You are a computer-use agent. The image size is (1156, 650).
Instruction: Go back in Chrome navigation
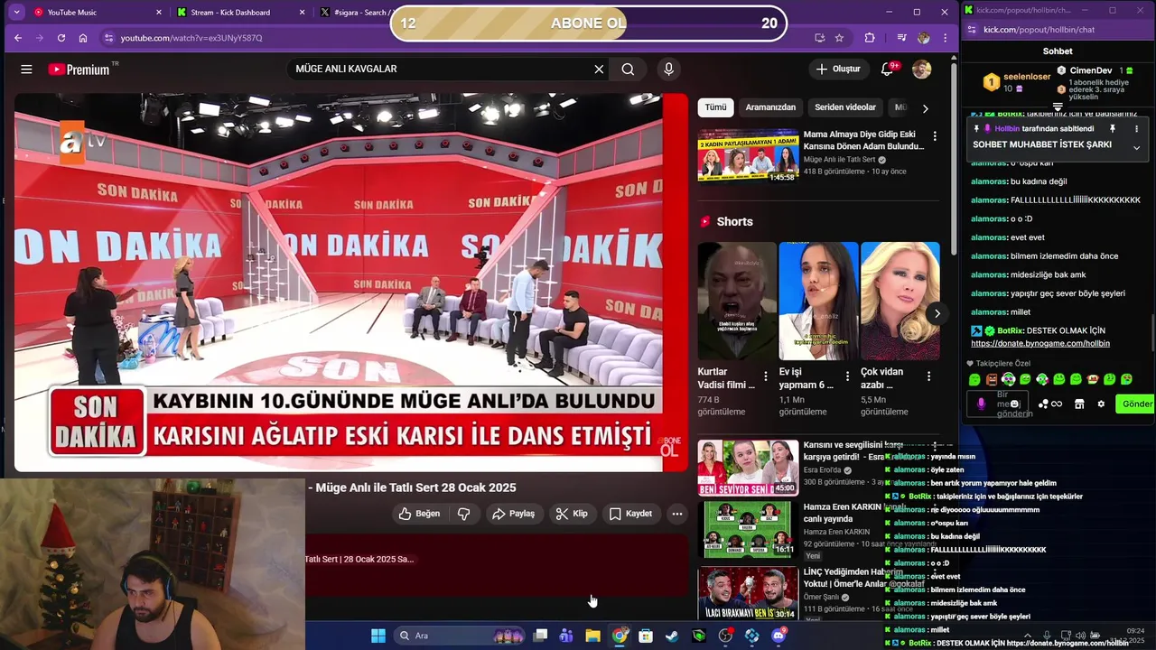click(x=18, y=38)
